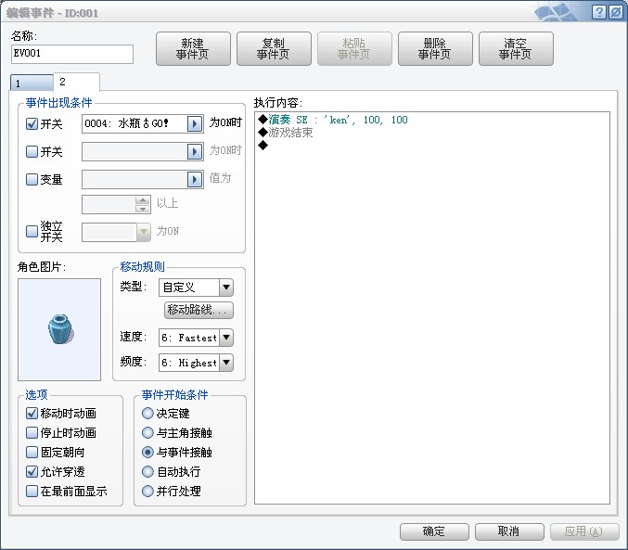Click the vase character graphic
The height and width of the screenshot is (550, 628).
pyautogui.click(x=59, y=329)
